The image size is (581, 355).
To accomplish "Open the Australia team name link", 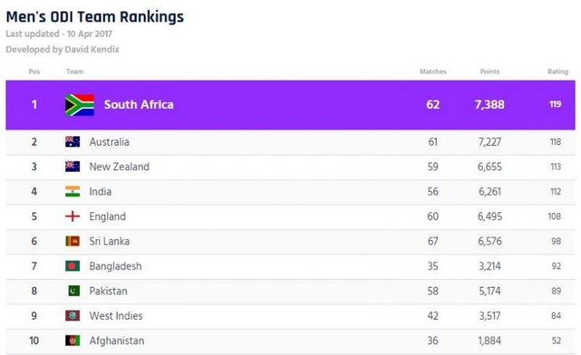I will 109,142.
